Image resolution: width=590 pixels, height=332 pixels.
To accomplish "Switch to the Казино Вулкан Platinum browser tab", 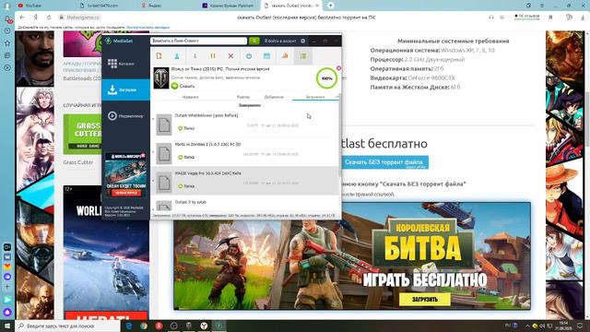I will click(x=228, y=6).
